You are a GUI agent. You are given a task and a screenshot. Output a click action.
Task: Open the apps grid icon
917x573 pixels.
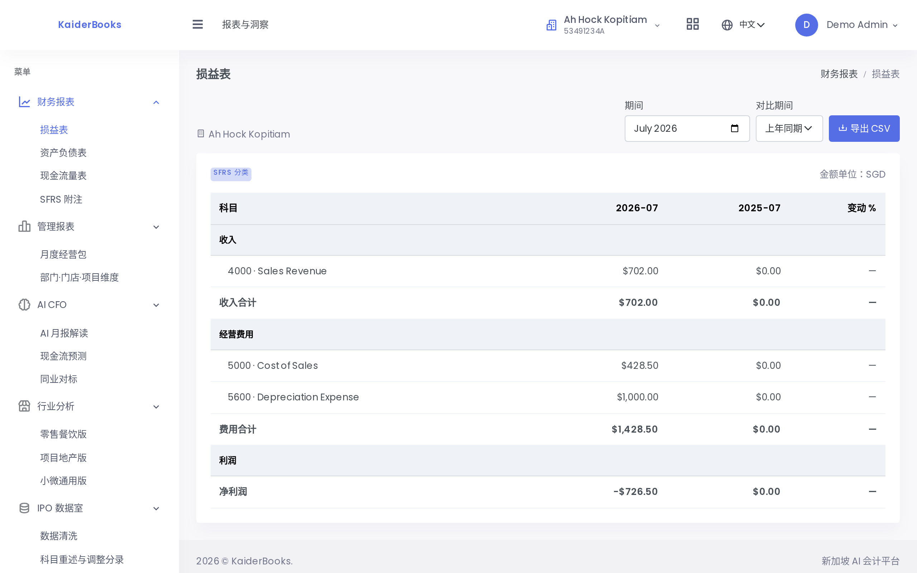(692, 24)
